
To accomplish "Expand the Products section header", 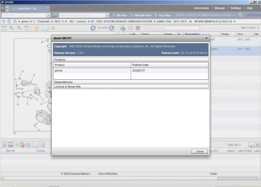I will (131, 60).
